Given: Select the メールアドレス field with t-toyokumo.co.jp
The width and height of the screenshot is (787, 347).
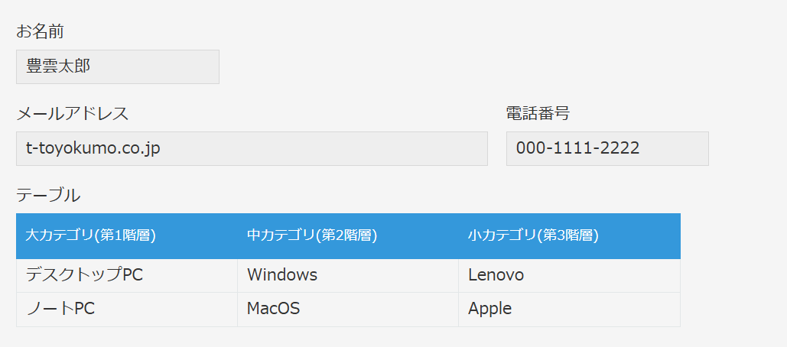Looking at the screenshot, I should click(x=252, y=148).
